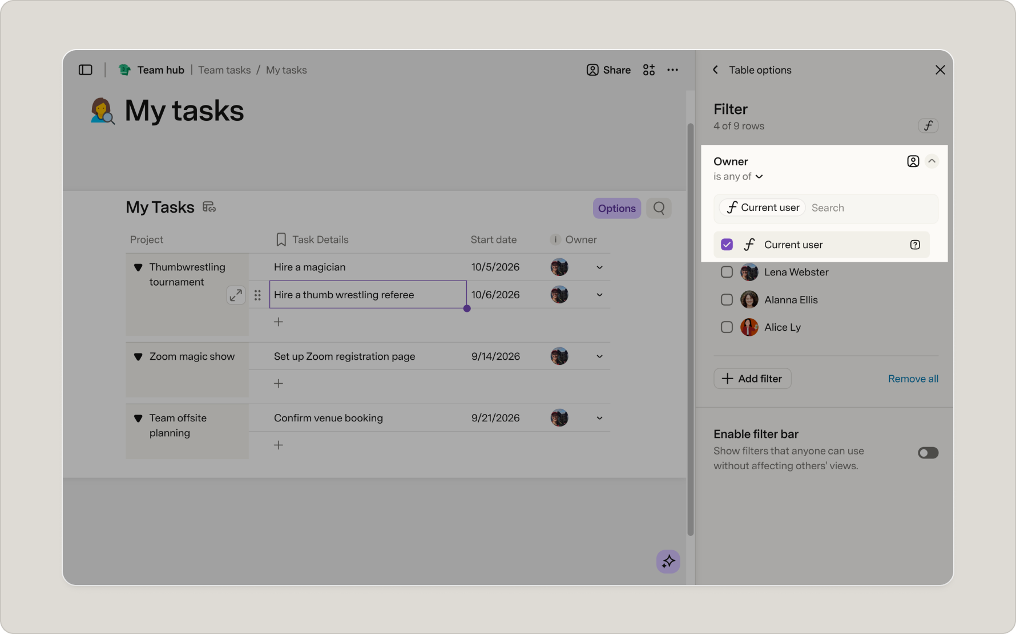Open owner dropdown for Zoom registration row
This screenshot has width=1016, height=634.
600,356
